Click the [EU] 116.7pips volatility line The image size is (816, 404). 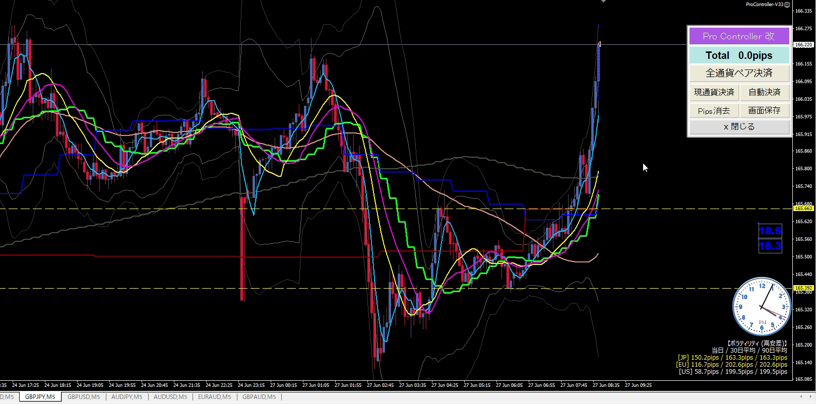pos(731,365)
